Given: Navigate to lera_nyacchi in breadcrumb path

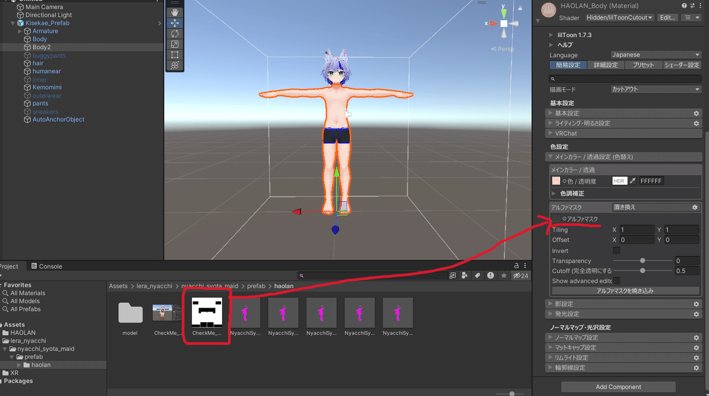Looking at the screenshot, I should pos(154,286).
